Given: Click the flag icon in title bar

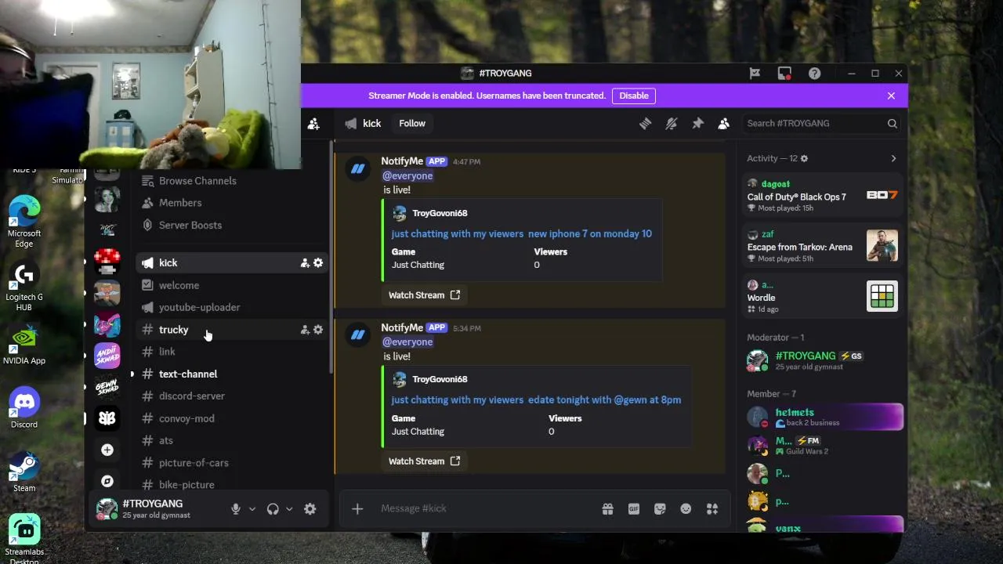Looking at the screenshot, I should [755, 74].
